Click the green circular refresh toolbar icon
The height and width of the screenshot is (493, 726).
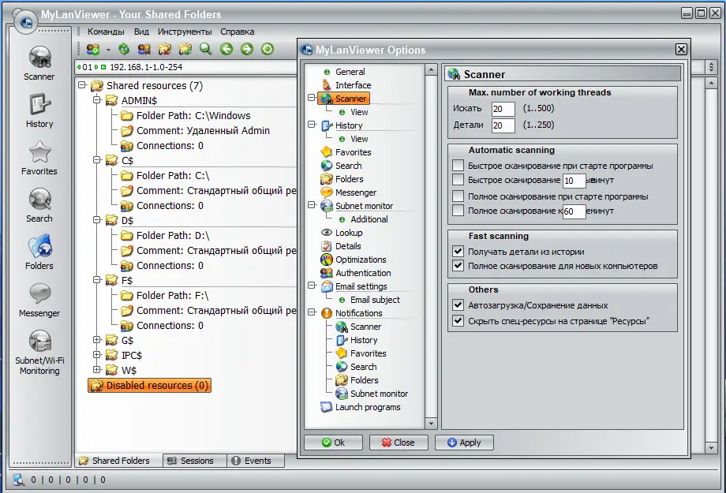coord(268,49)
